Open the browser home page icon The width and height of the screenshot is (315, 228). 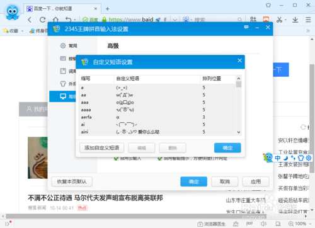click(55, 20)
